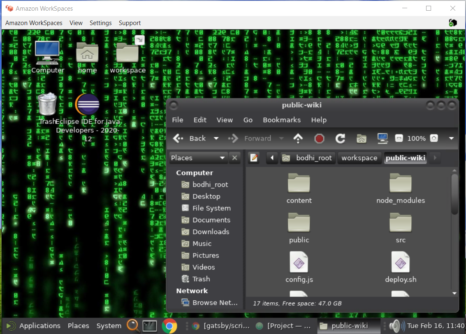Open the Go menu
The width and height of the screenshot is (466, 334).
248,120
